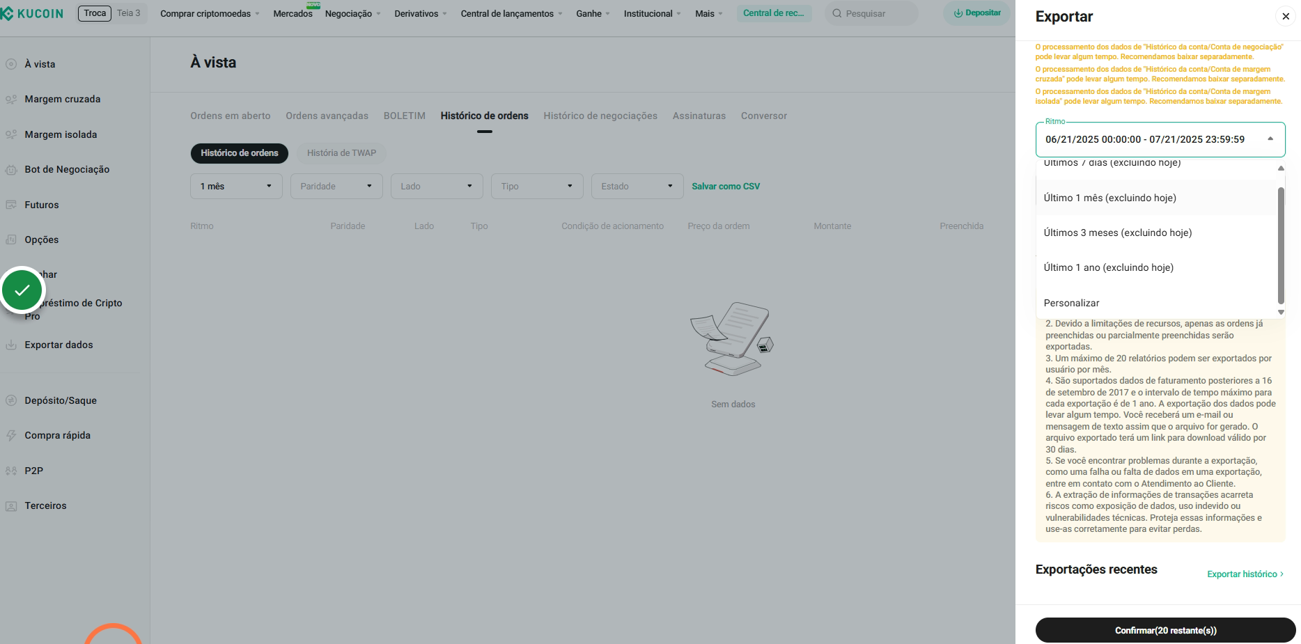
Task: Select Último 1 ano (excluindo hoje)
Action: click(x=1157, y=267)
